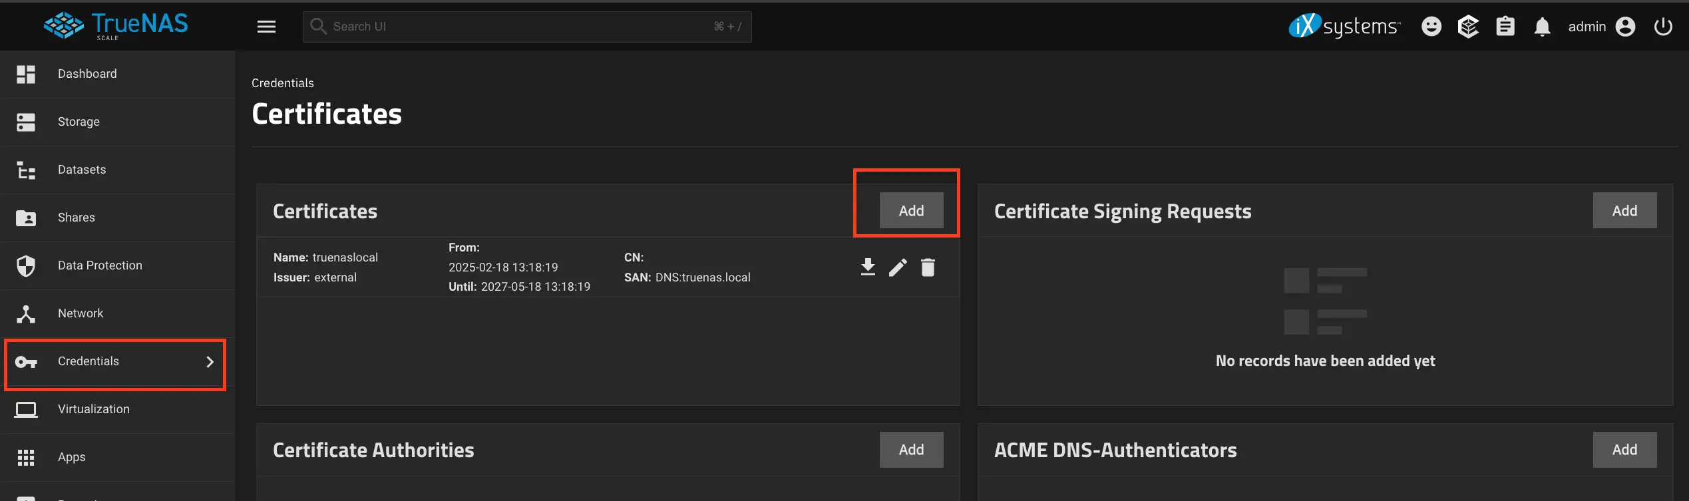Expand the Credentials submenu chevron

[x=210, y=362]
